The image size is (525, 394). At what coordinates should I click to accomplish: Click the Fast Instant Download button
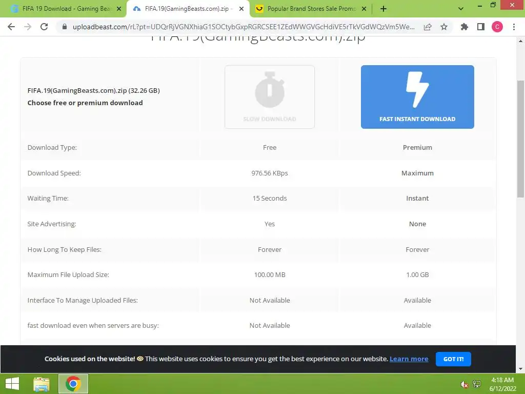[417, 97]
